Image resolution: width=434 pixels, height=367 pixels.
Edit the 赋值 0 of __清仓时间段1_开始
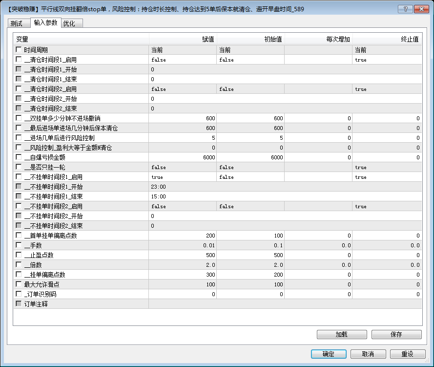[x=285, y=69]
